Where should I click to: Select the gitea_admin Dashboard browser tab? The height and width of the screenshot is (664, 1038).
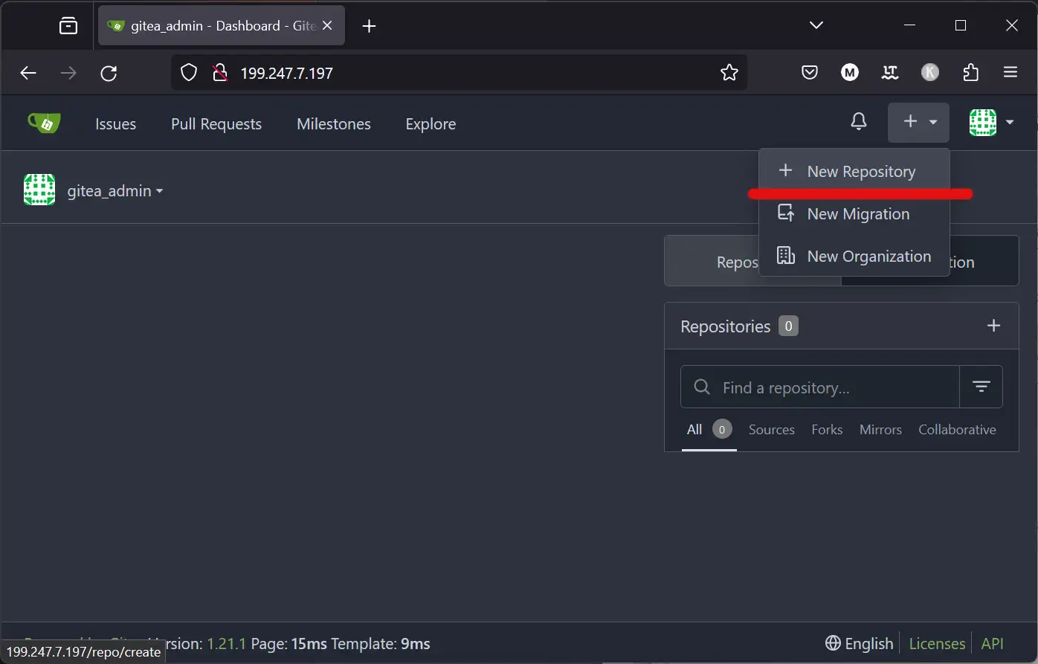(222, 26)
